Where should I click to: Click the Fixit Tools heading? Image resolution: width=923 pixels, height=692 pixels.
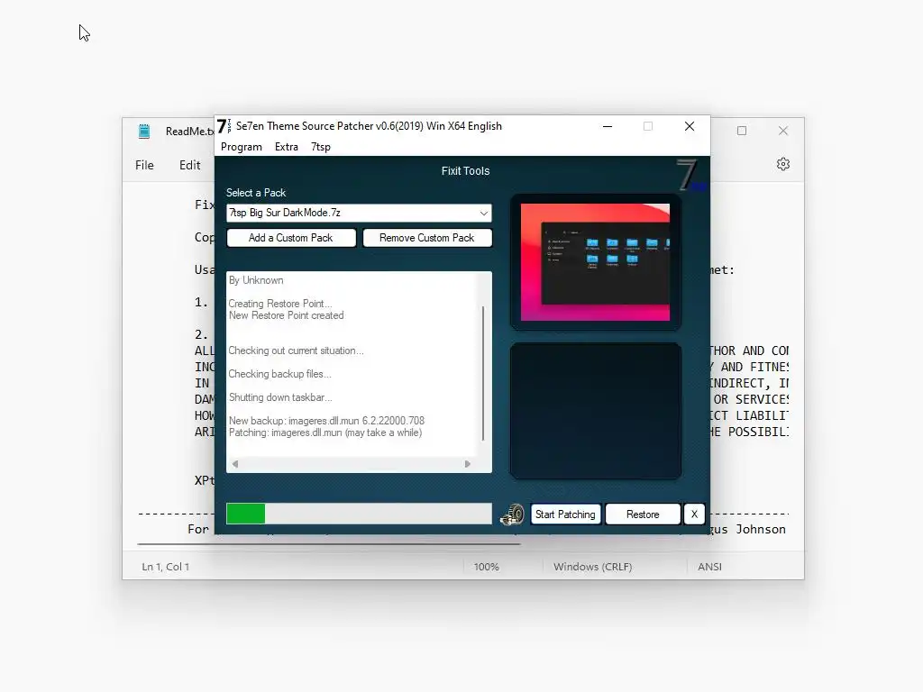(466, 171)
